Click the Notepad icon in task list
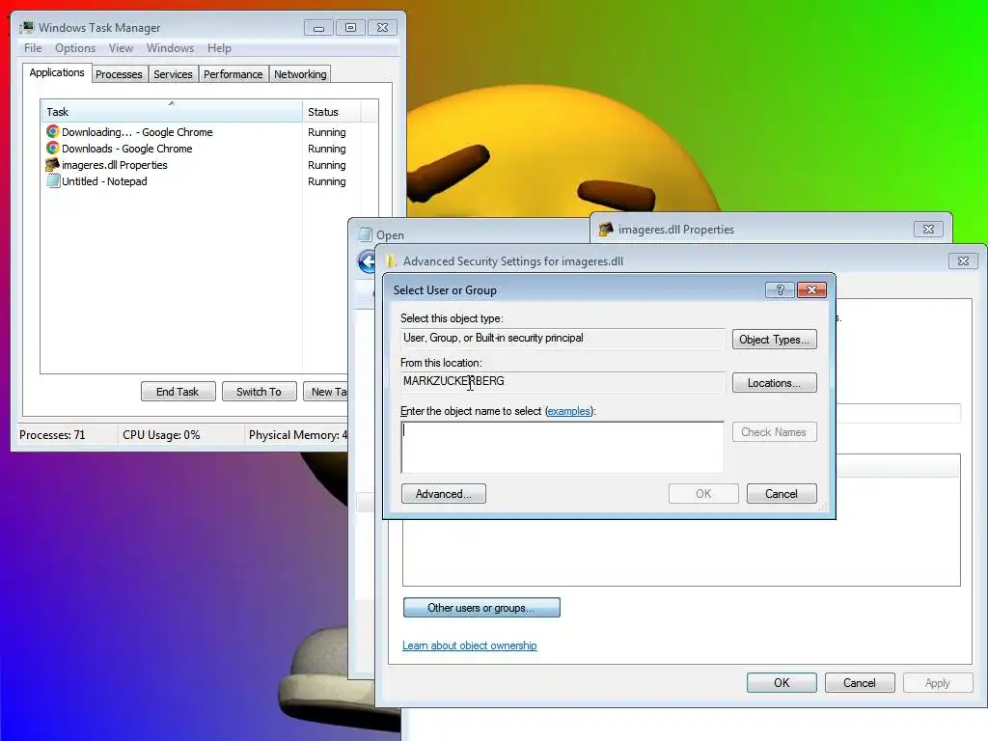This screenshot has width=988, height=741. (x=53, y=180)
